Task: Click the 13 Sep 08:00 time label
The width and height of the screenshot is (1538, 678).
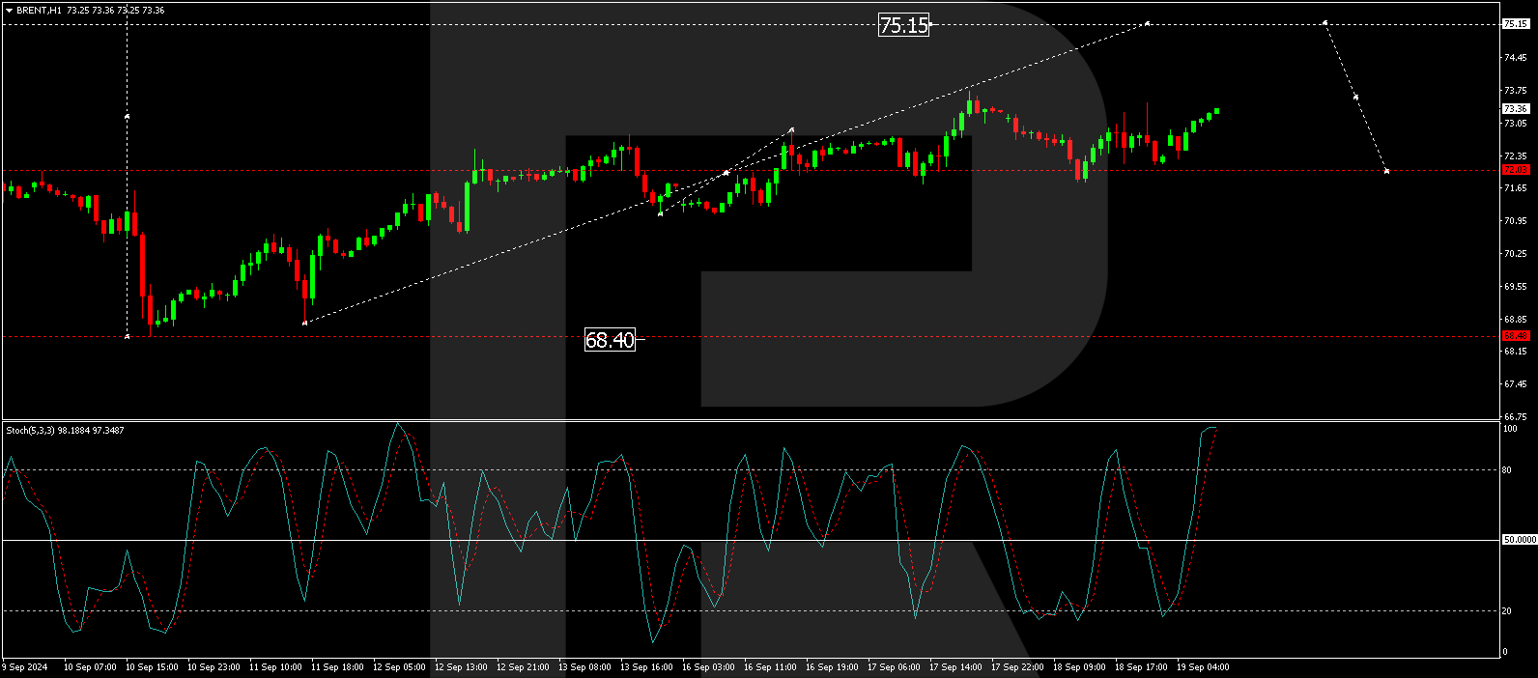Action: [x=584, y=667]
